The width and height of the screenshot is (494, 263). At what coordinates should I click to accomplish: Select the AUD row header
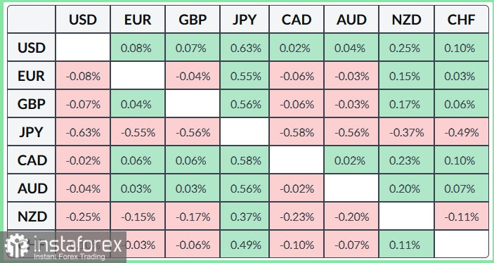click(31, 188)
